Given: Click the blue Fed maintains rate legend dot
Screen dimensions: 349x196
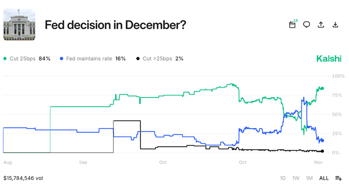Looking at the screenshot, I should [x=62, y=58].
